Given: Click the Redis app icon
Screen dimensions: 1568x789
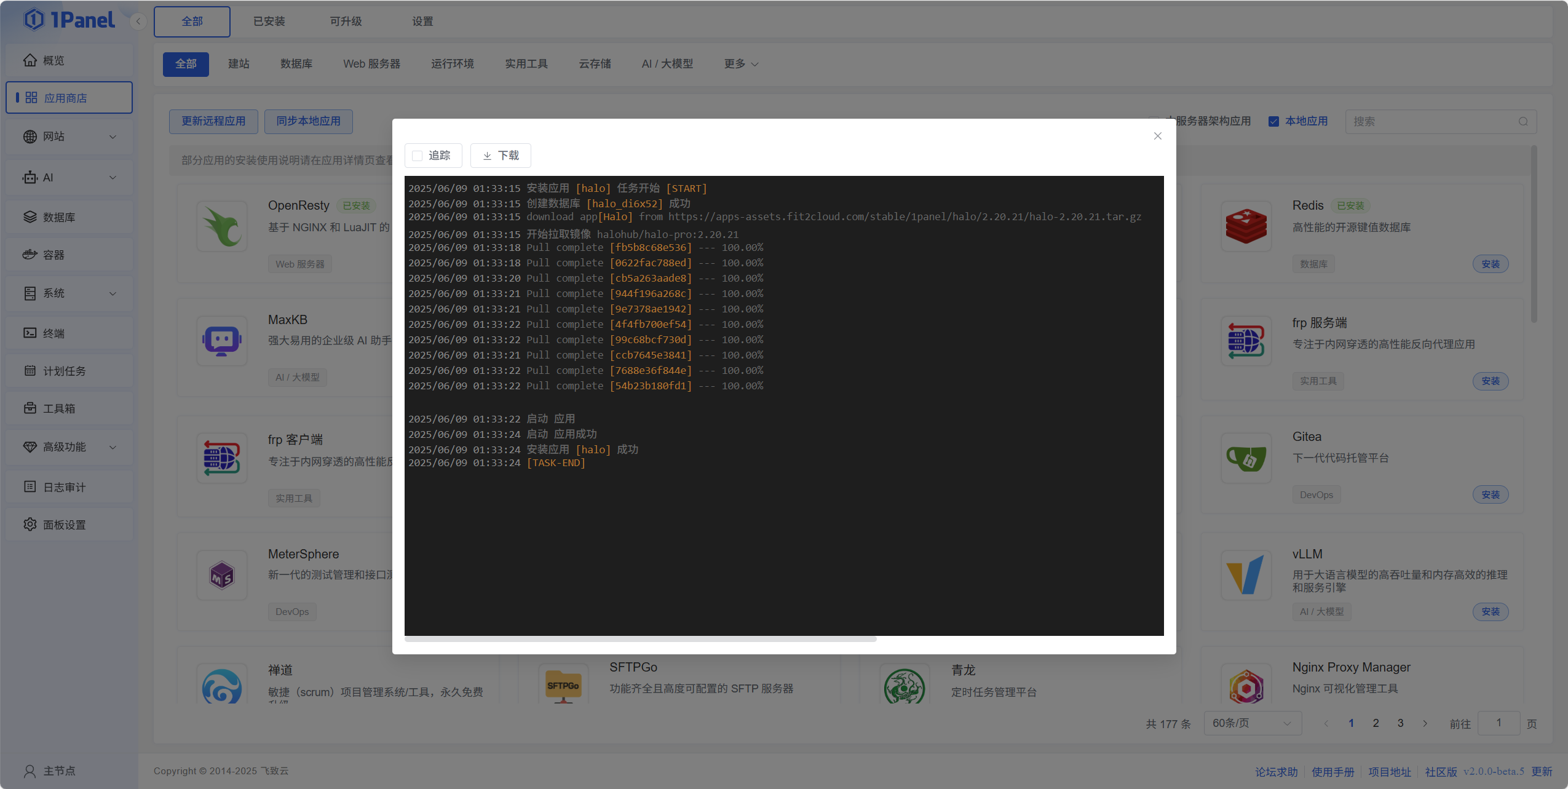Looking at the screenshot, I should click(1246, 226).
